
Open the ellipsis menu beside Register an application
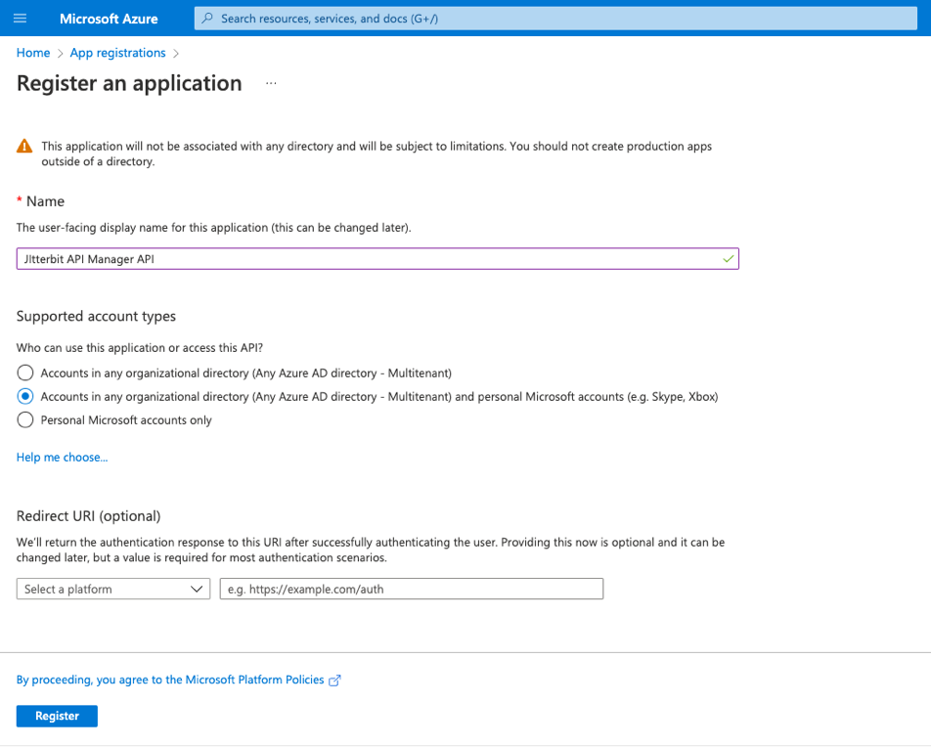click(271, 84)
